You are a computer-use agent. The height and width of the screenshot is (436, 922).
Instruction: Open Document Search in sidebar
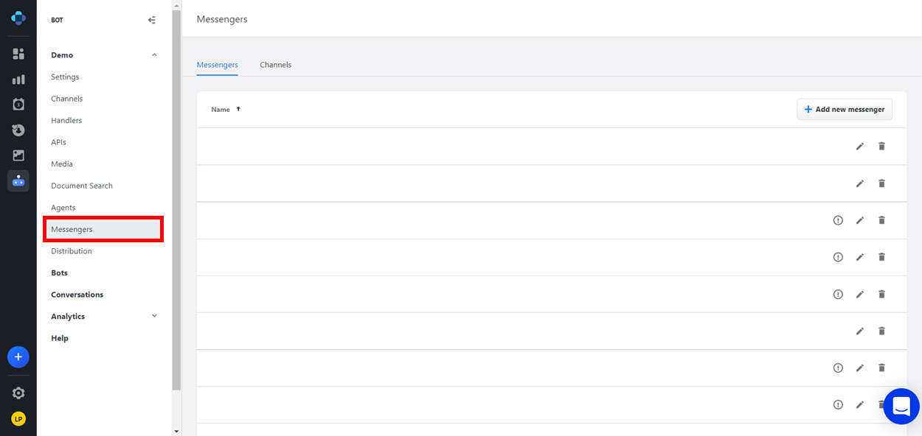[x=82, y=186]
